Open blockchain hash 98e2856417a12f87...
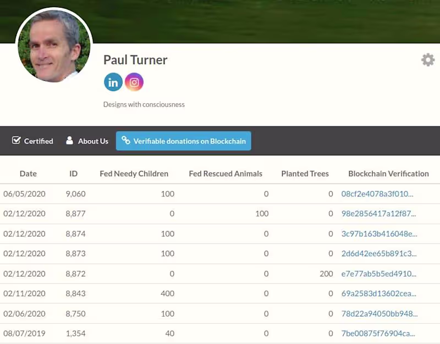 click(x=378, y=213)
